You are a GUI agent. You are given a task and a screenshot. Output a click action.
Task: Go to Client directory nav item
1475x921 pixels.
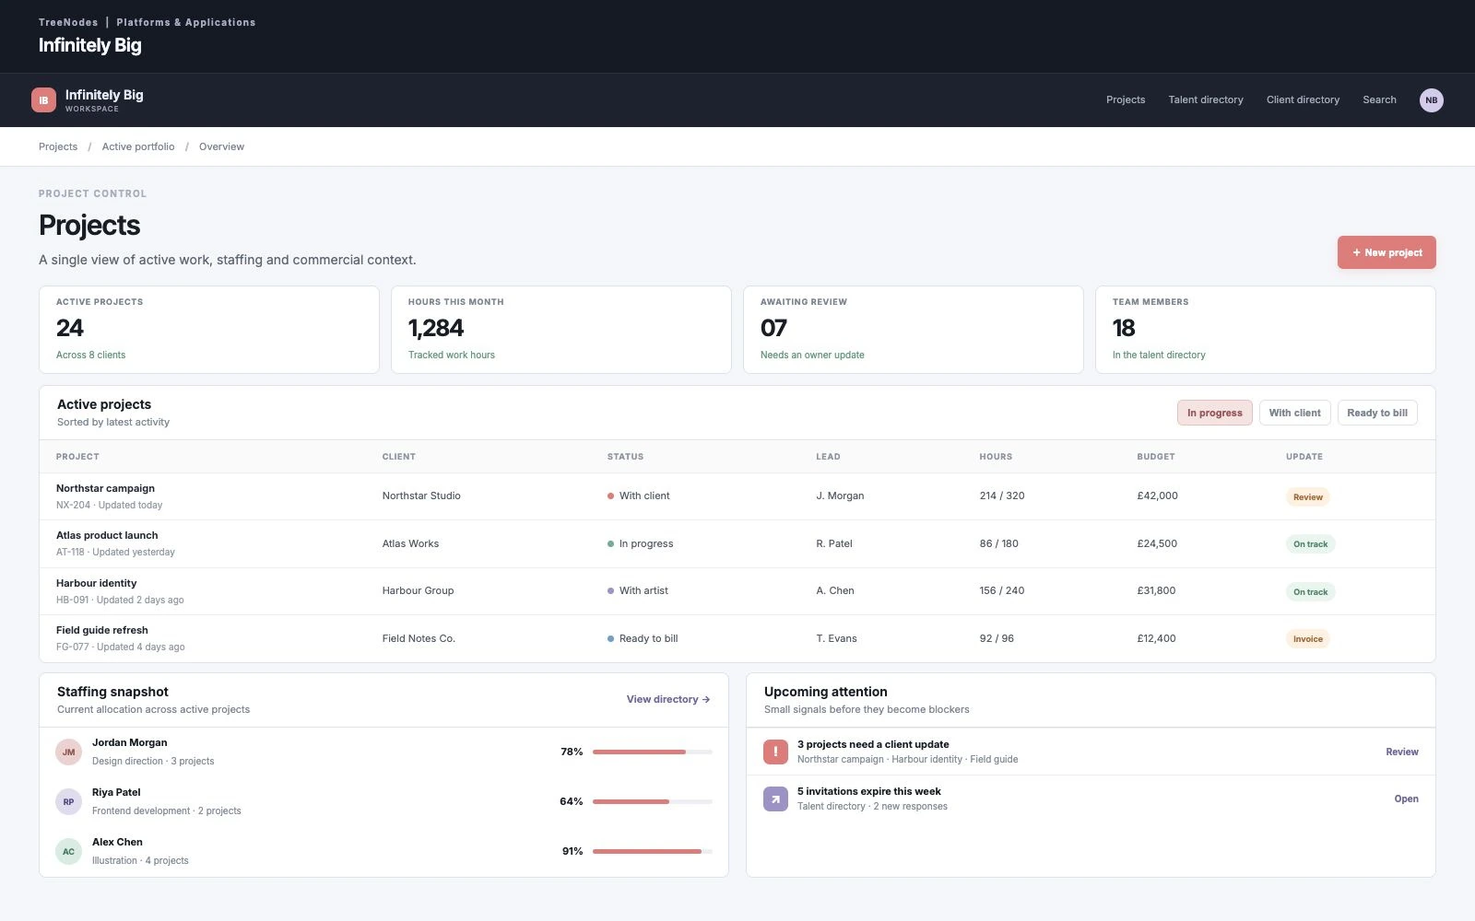(x=1303, y=100)
